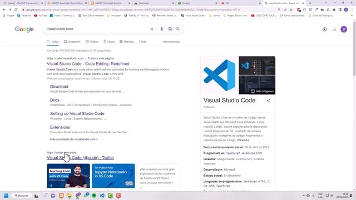
Task: Switch to XAMPP Download Success tab
Action: pyautogui.click(x=110, y=3)
